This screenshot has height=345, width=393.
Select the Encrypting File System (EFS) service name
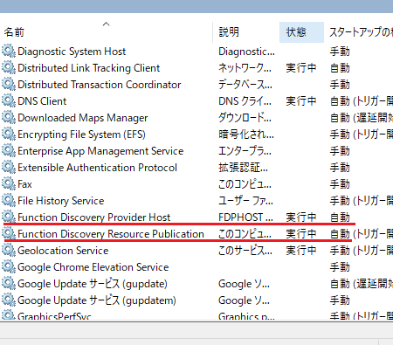(81, 135)
